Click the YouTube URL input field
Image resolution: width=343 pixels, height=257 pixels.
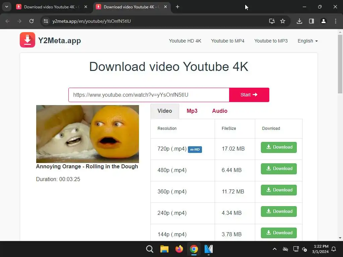[149, 95]
